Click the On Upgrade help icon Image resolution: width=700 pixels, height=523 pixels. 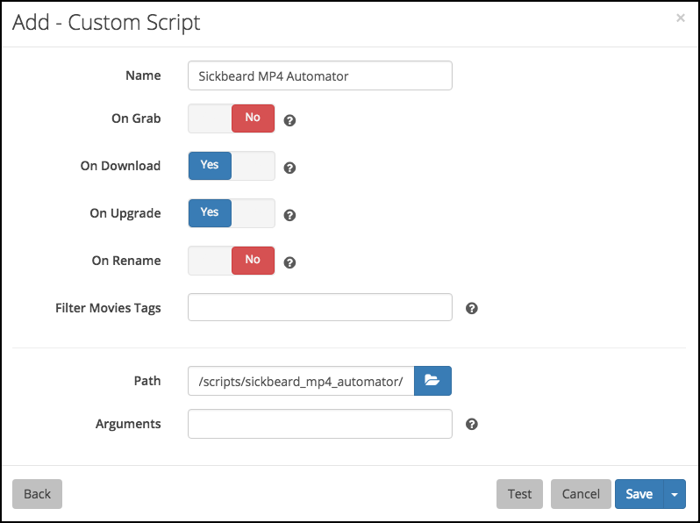click(289, 215)
